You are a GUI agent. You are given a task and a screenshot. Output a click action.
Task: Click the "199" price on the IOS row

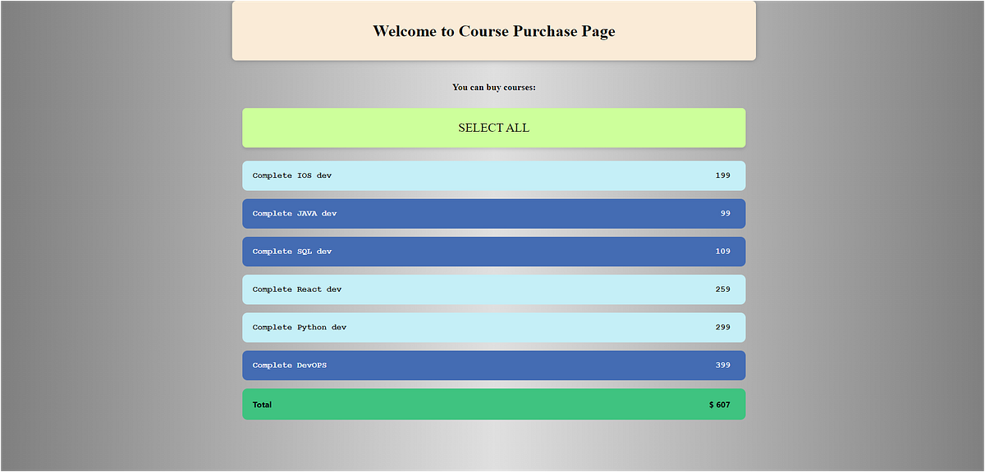click(724, 175)
